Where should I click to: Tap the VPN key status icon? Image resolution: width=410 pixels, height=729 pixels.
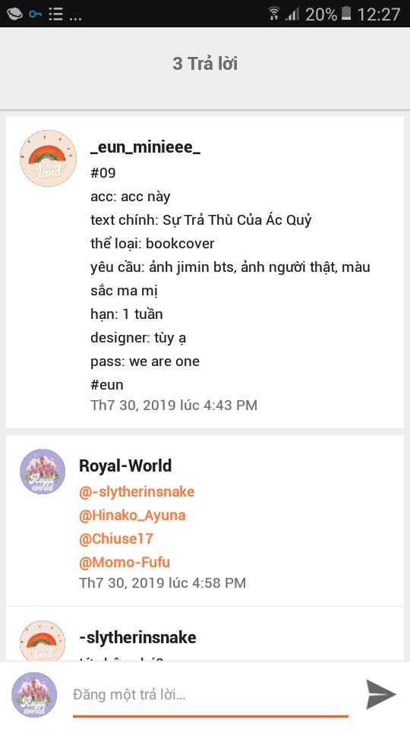point(35,14)
